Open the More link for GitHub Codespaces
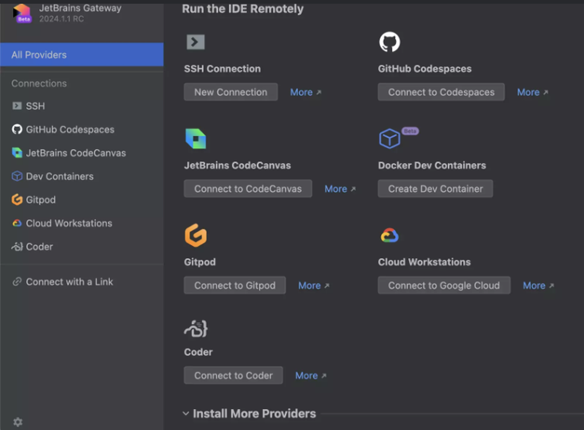 (x=532, y=92)
